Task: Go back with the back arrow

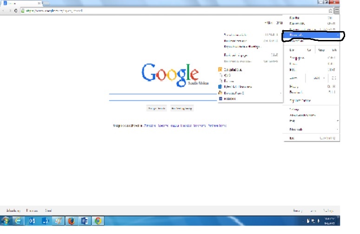Action: tap(3, 11)
